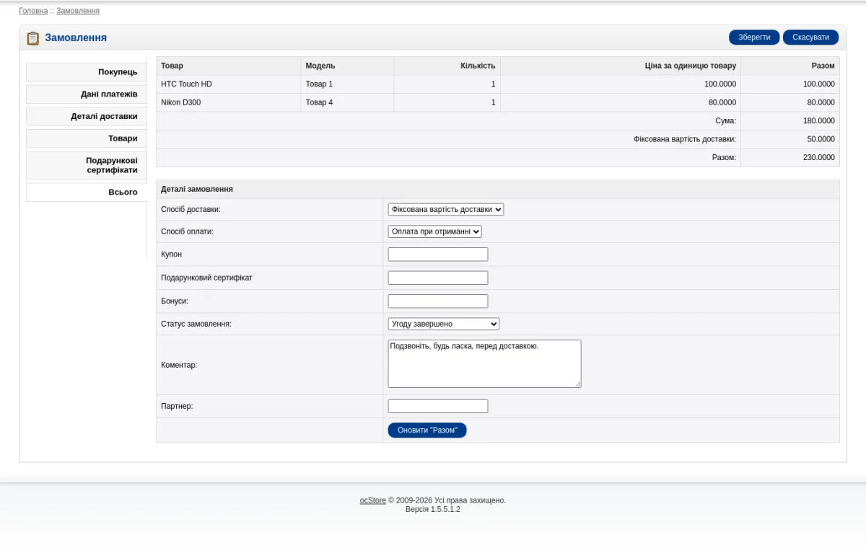This screenshot has height=553, width=866.
Task: Click the HTC Touch HD product cell
Action: [x=228, y=84]
